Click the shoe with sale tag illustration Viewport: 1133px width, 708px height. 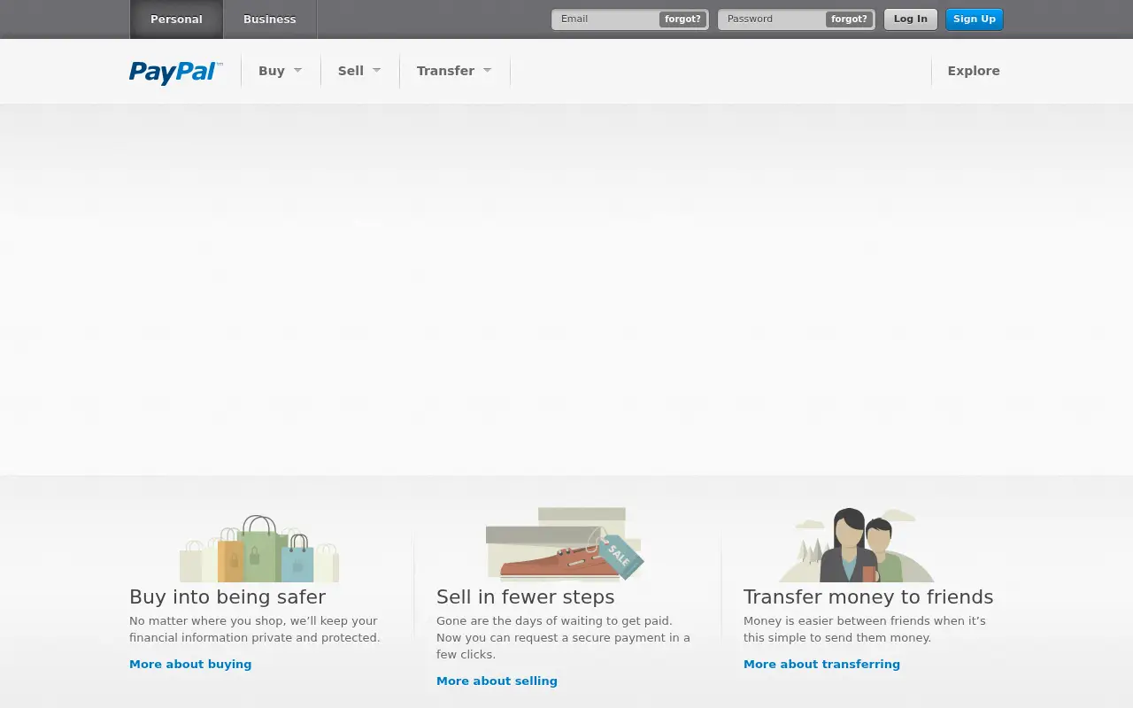tap(565, 543)
